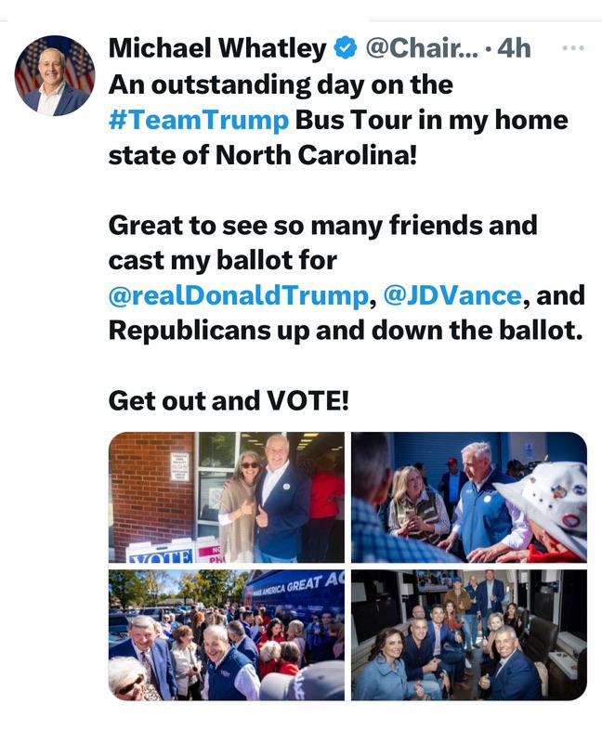The width and height of the screenshot is (602, 743).
Task: Visit the @JDVance mention
Action: [x=451, y=295]
